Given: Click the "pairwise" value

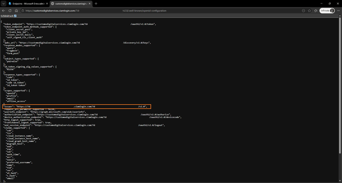Looking at the screenshot, I should point(12,62).
